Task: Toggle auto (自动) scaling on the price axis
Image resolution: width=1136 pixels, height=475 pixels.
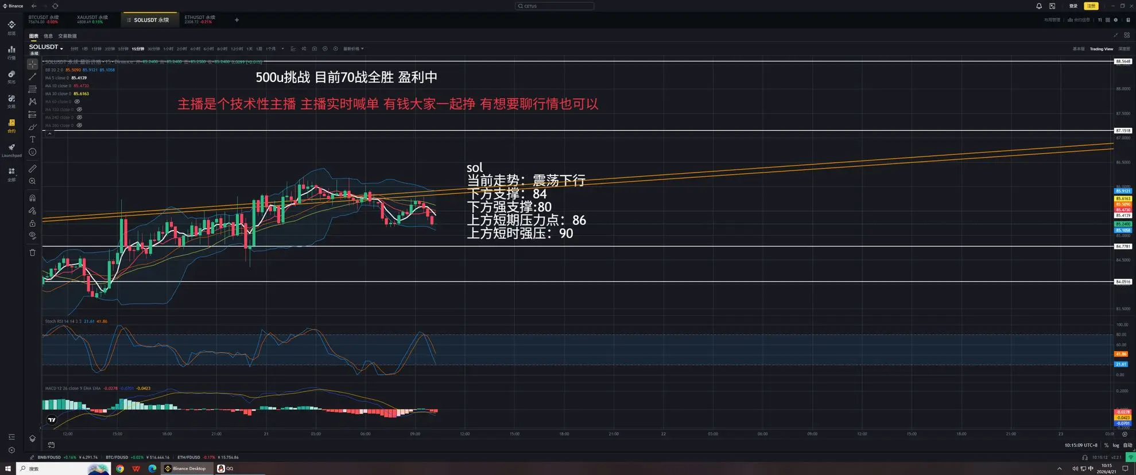Action: (1128, 445)
